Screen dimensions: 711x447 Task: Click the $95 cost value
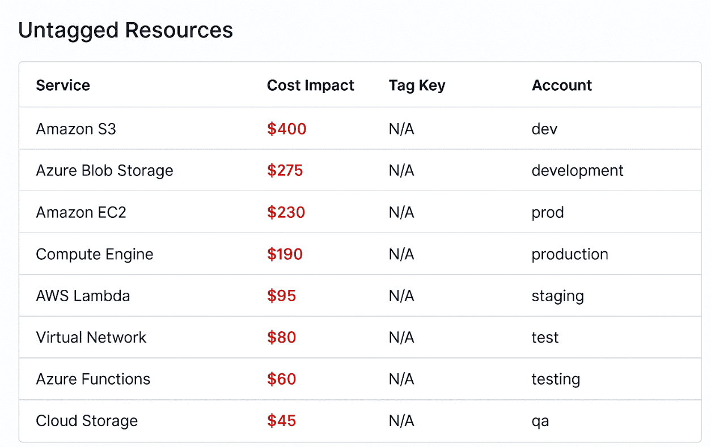coord(282,296)
